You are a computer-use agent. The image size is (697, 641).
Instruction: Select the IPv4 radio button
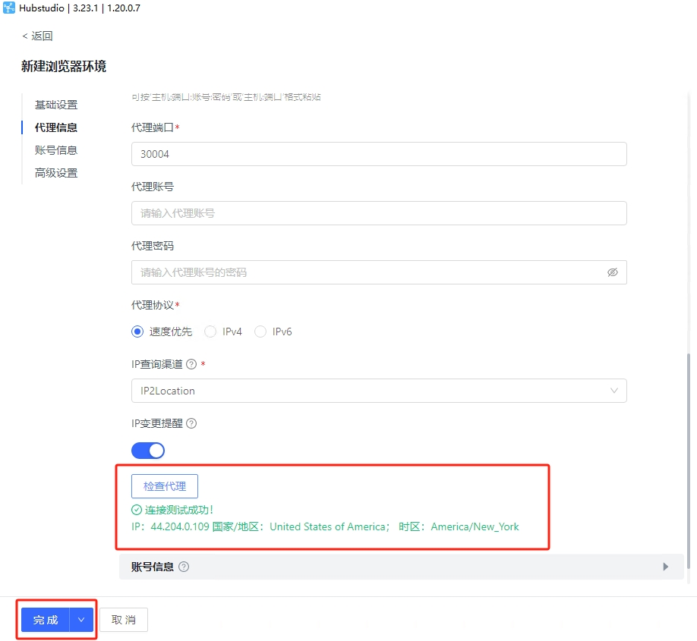point(211,331)
